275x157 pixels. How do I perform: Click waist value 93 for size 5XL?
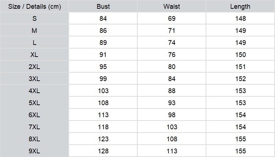click(172, 103)
